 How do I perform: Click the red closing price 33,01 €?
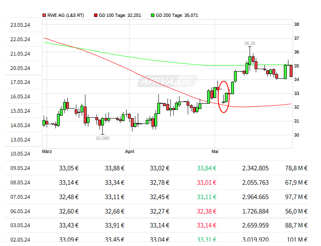click(x=207, y=182)
